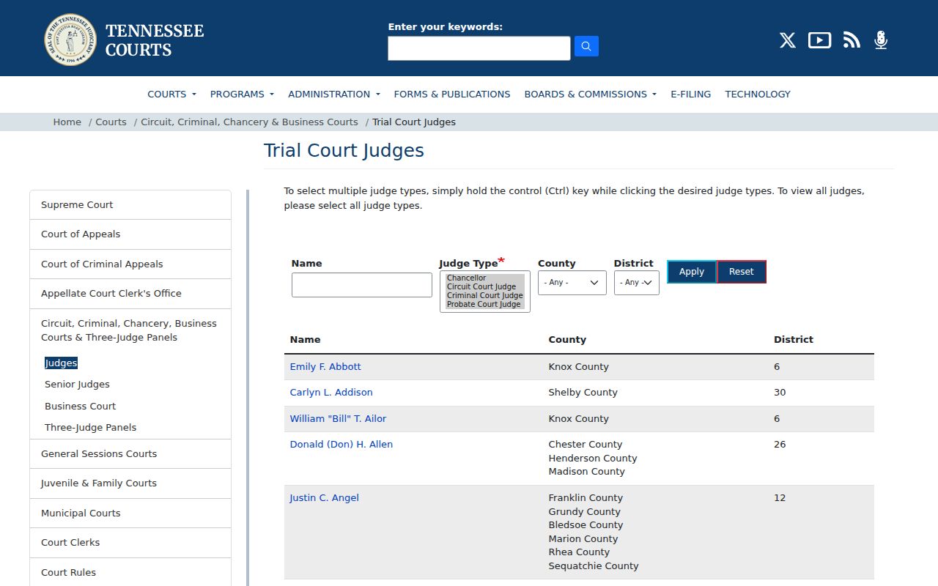Select Circuit Court Judge in Judge Type list
The image size is (938, 586).
(x=485, y=287)
